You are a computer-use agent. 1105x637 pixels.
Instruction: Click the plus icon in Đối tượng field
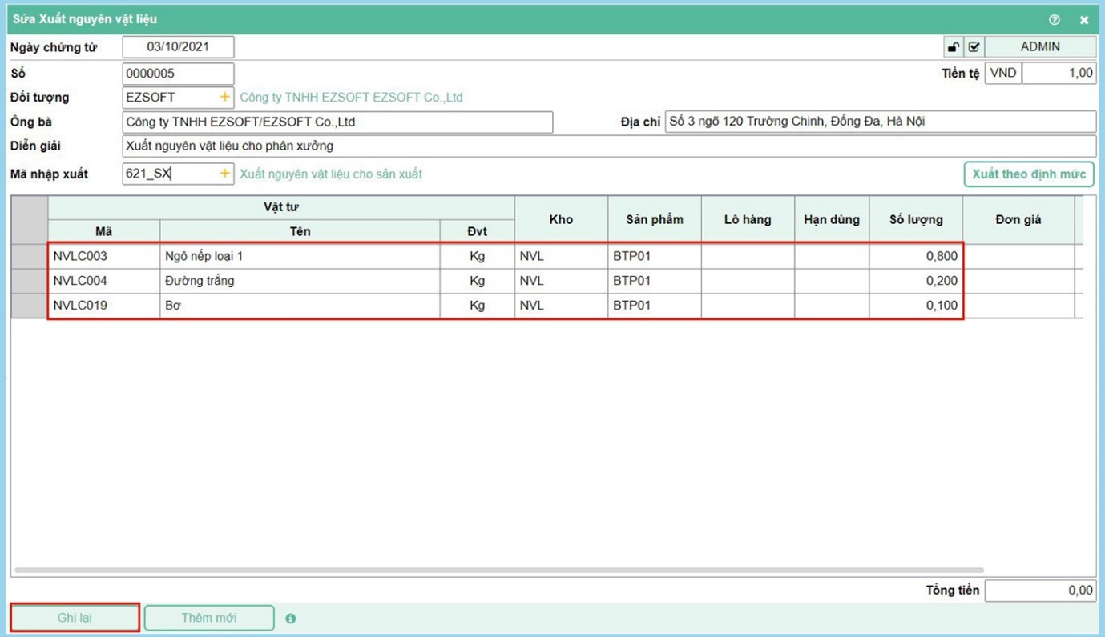point(224,97)
